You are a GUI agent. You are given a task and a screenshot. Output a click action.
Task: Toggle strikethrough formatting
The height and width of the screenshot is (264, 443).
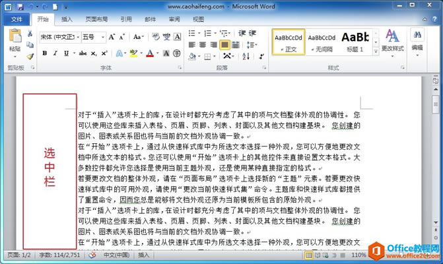pyautogui.click(x=83, y=53)
